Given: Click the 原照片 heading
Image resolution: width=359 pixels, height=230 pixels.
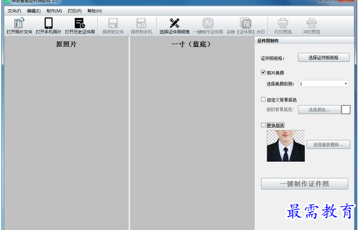Looking at the screenshot, I should [x=66, y=44].
